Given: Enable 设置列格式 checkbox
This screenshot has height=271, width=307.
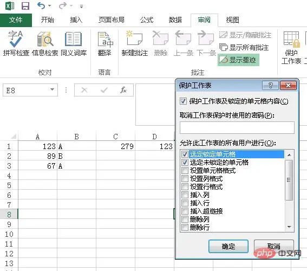Looking at the screenshot, I should pos(185,178).
